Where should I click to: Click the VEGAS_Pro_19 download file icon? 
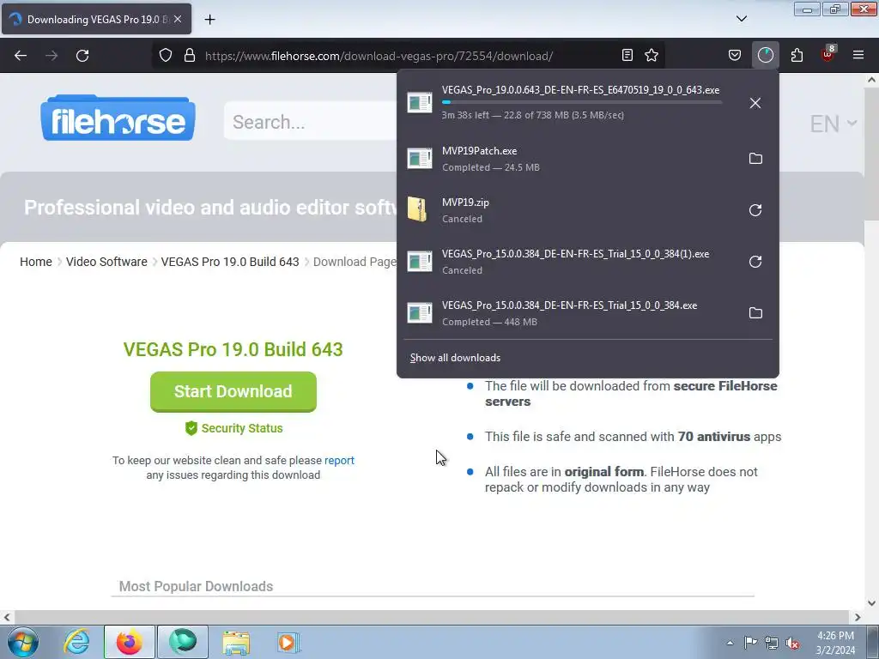coord(419,103)
